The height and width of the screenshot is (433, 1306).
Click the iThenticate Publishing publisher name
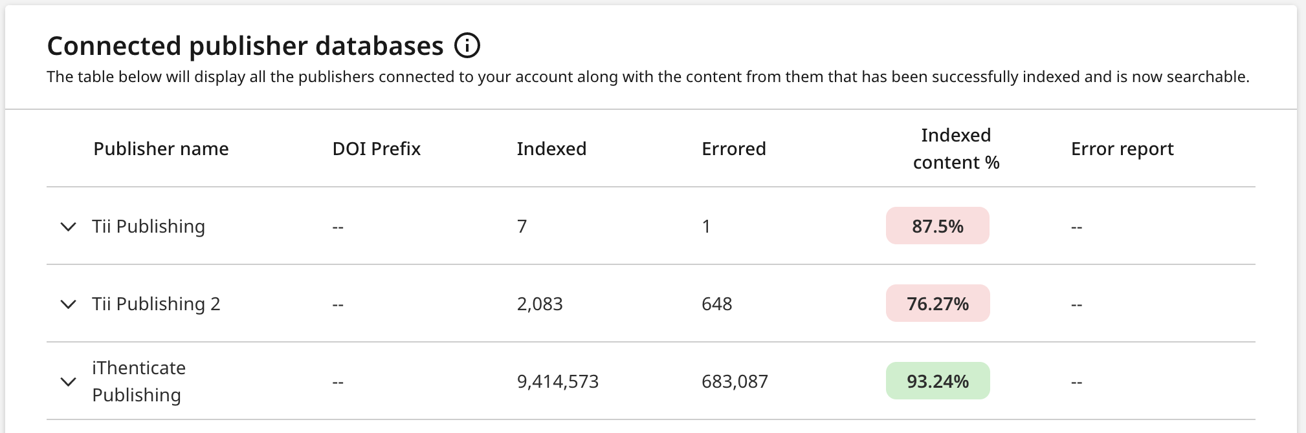(x=138, y=381)
